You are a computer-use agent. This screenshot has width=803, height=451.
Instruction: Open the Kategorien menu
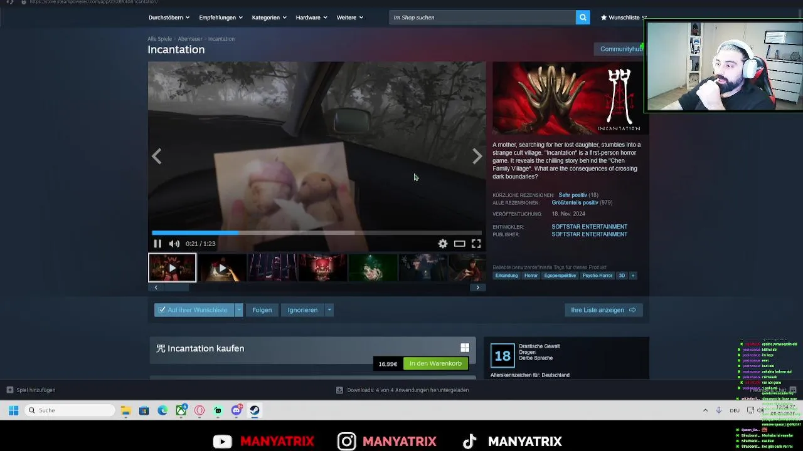pyautogui.click(x=269, y=18)
